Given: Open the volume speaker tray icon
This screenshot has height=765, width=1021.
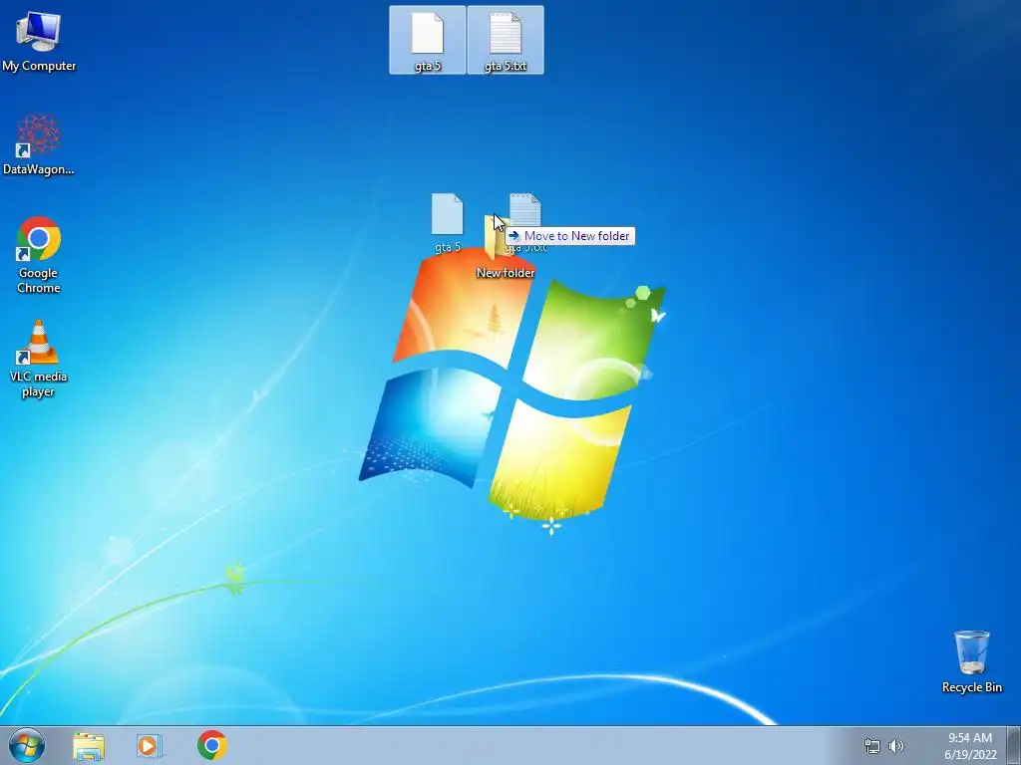Looking at the screenshot, I should 896,746.
